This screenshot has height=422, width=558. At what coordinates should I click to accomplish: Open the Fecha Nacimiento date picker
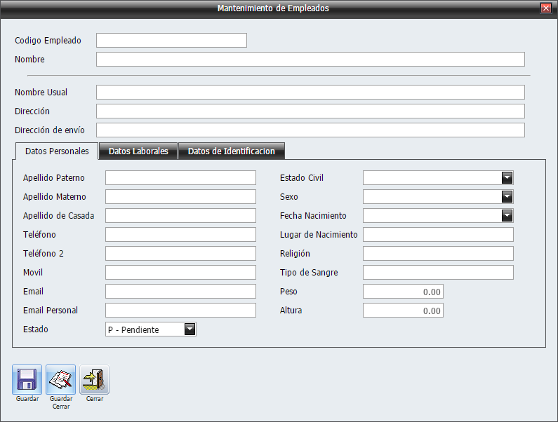click(x=507, y=216)
